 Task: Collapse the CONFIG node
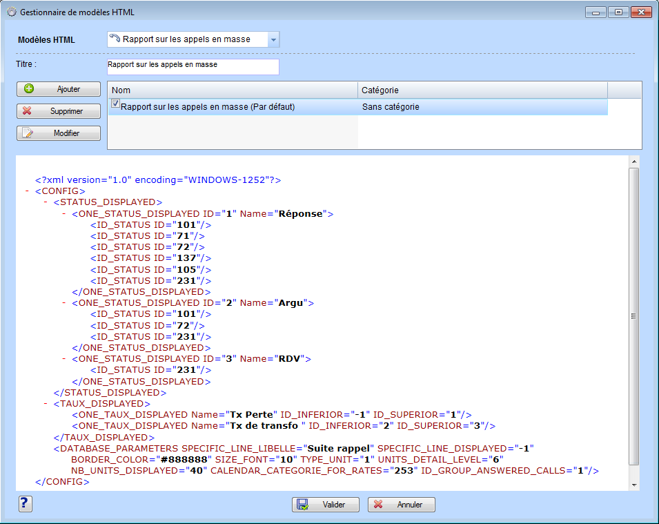27,191
